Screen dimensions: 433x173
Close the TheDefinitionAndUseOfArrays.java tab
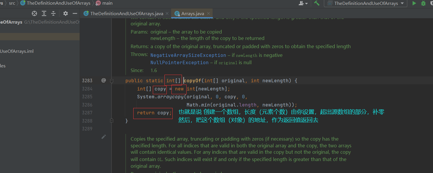pyautogui.click(x=167, y=13)
